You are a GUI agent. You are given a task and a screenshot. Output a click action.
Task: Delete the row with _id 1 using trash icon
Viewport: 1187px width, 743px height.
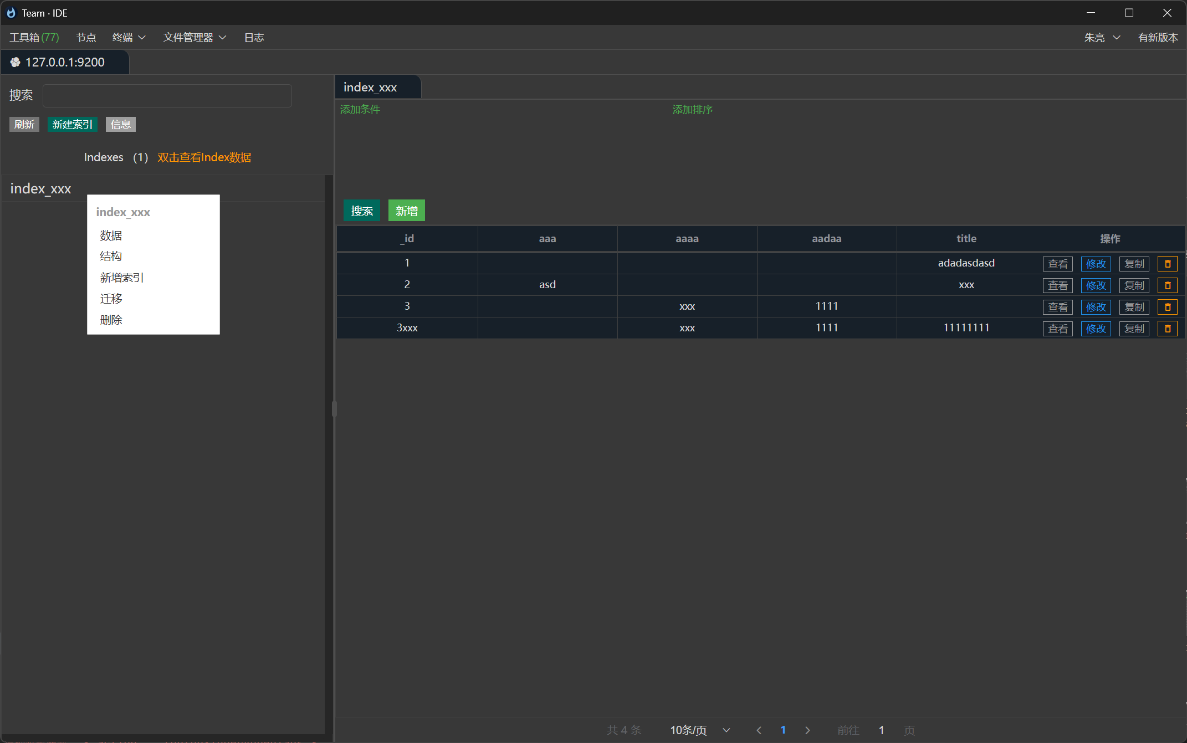point(1167,263)
